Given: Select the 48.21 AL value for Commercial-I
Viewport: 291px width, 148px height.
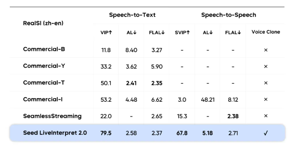Looking at the screenshot, I should [x=208, y=100].
